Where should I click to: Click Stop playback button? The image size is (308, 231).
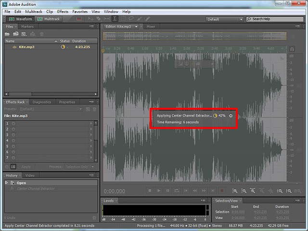pyautogui.click(x=150, y=191)
